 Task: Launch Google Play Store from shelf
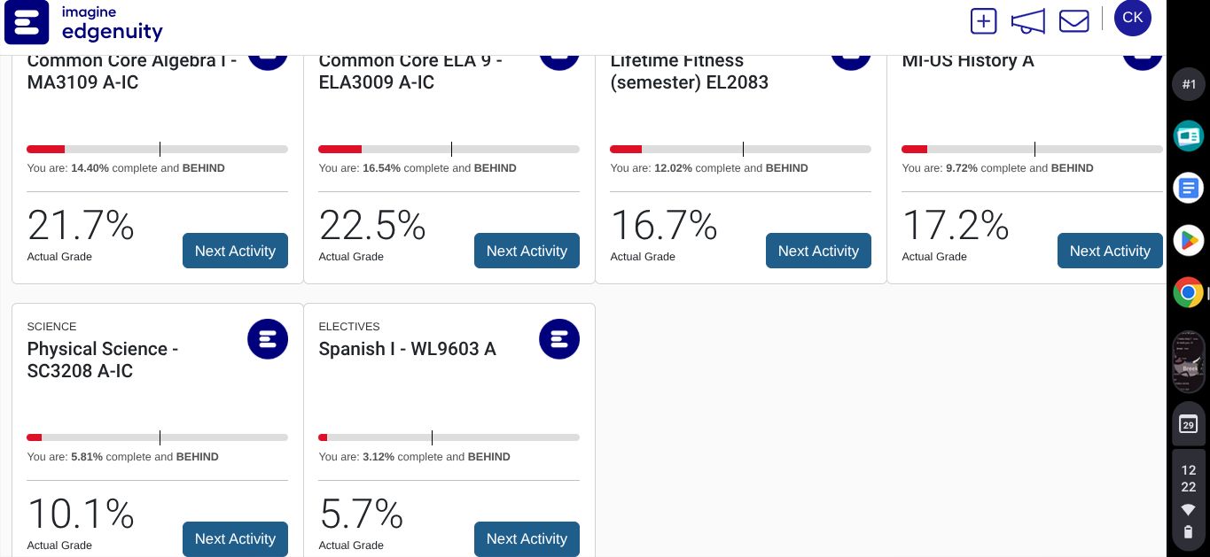point(1188,239)
